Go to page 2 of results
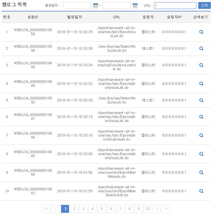This screenshot has width=214, height=216. (74, 209)
